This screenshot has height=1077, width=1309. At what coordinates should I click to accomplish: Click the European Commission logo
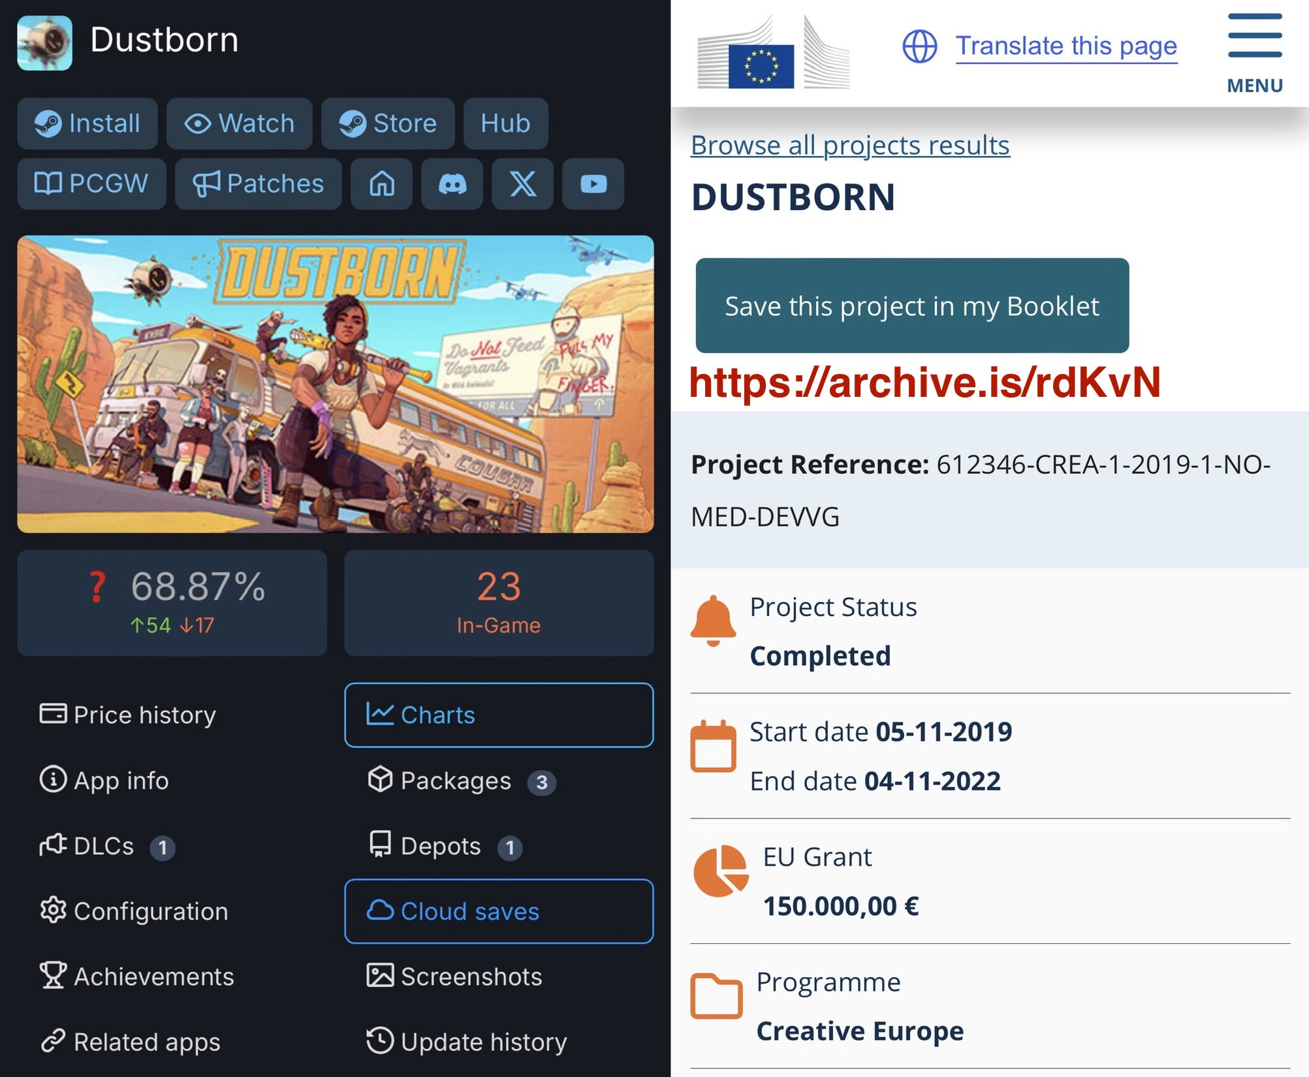point(774,52)
